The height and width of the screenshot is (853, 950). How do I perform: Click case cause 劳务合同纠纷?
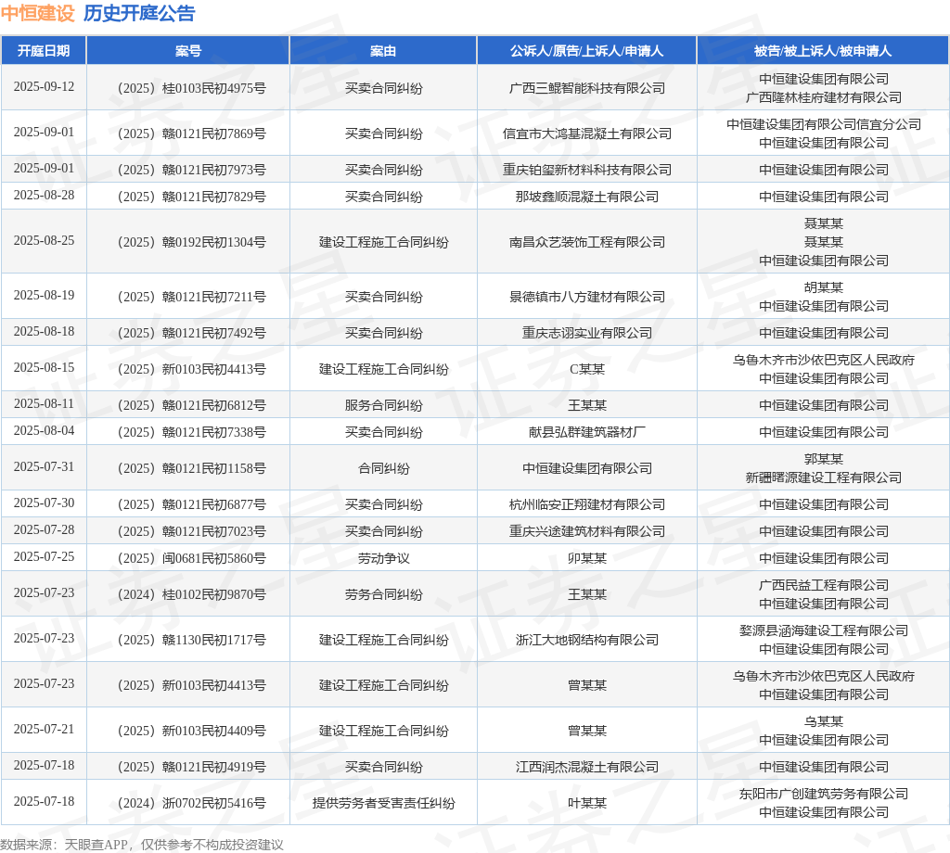(x=383, y=594)
